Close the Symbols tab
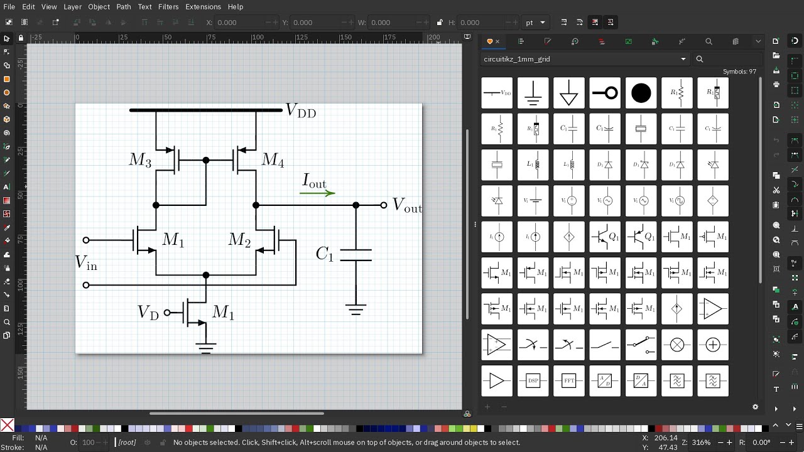 pos(497,41)
